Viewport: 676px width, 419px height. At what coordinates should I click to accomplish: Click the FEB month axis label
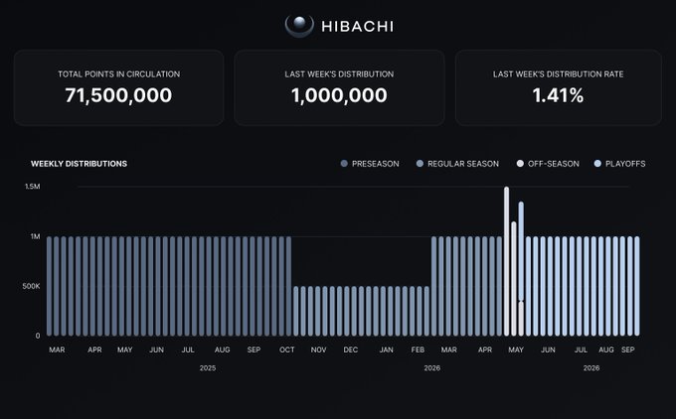(418, 349)
